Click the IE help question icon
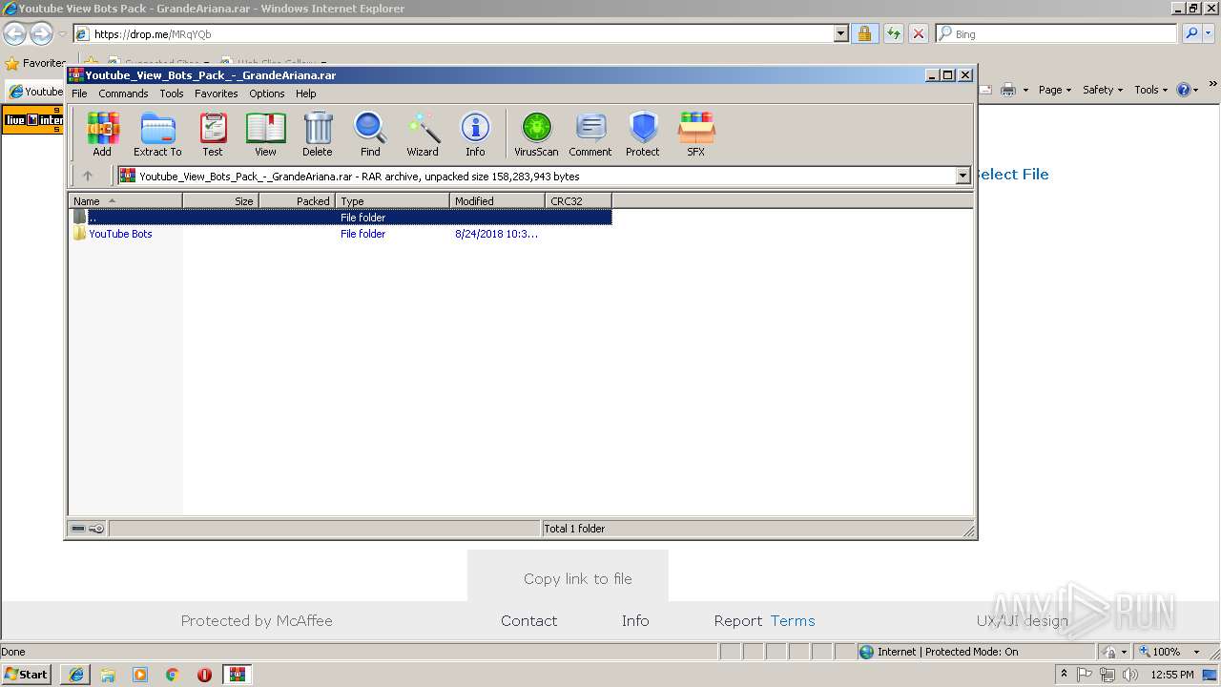The image size is (1221, 687). pos(1184,90)
